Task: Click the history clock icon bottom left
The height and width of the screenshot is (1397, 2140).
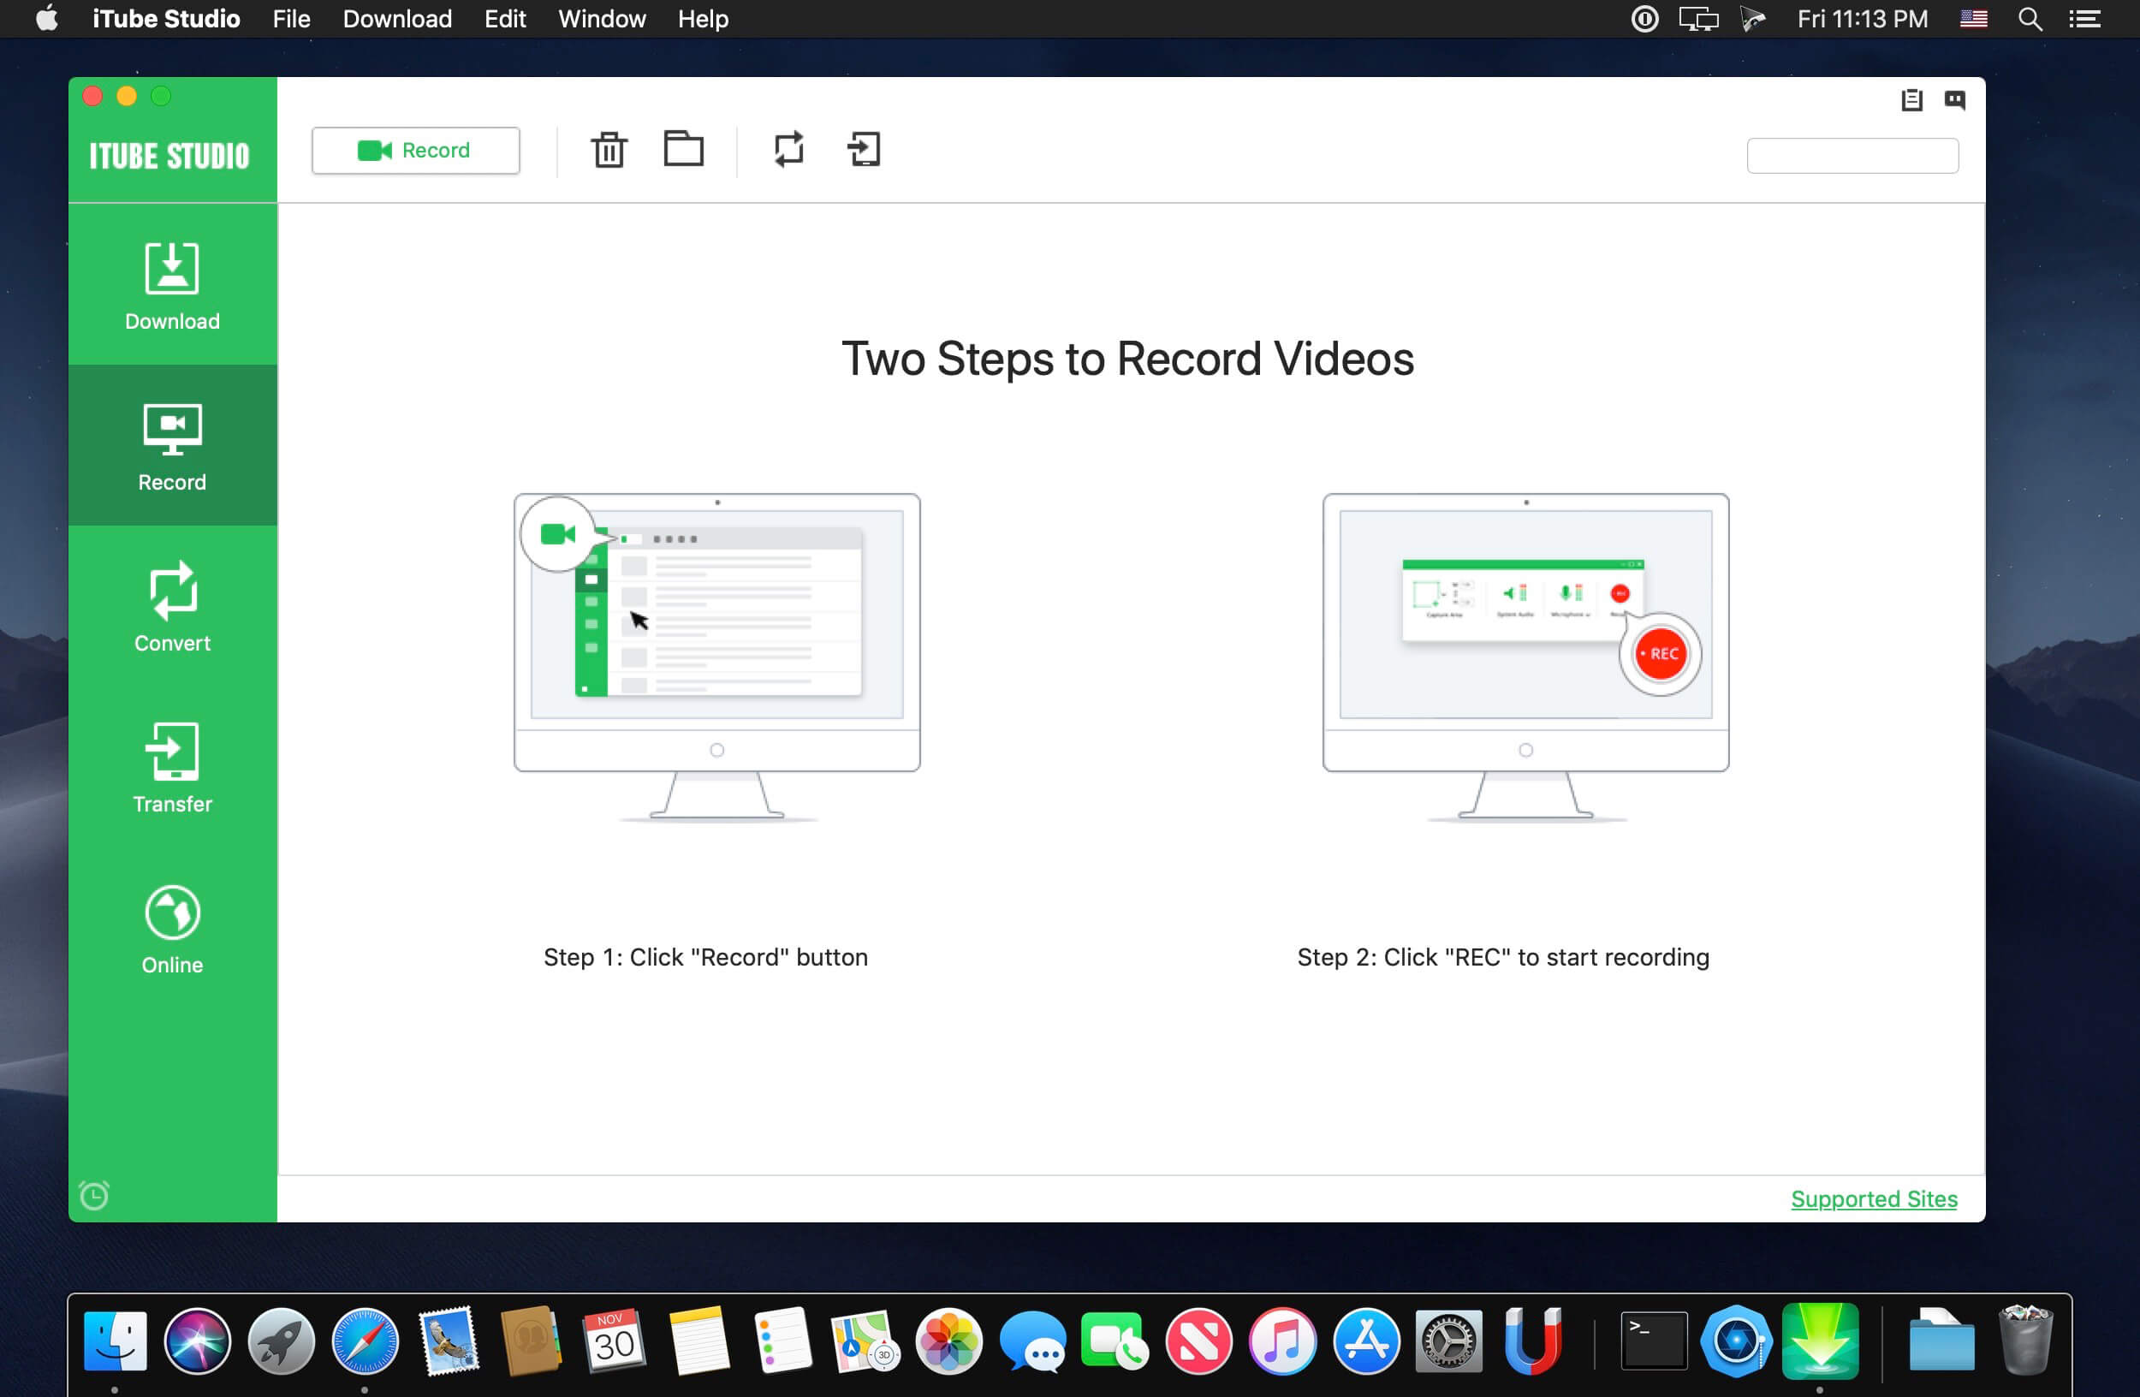Action: point(95,1194)
